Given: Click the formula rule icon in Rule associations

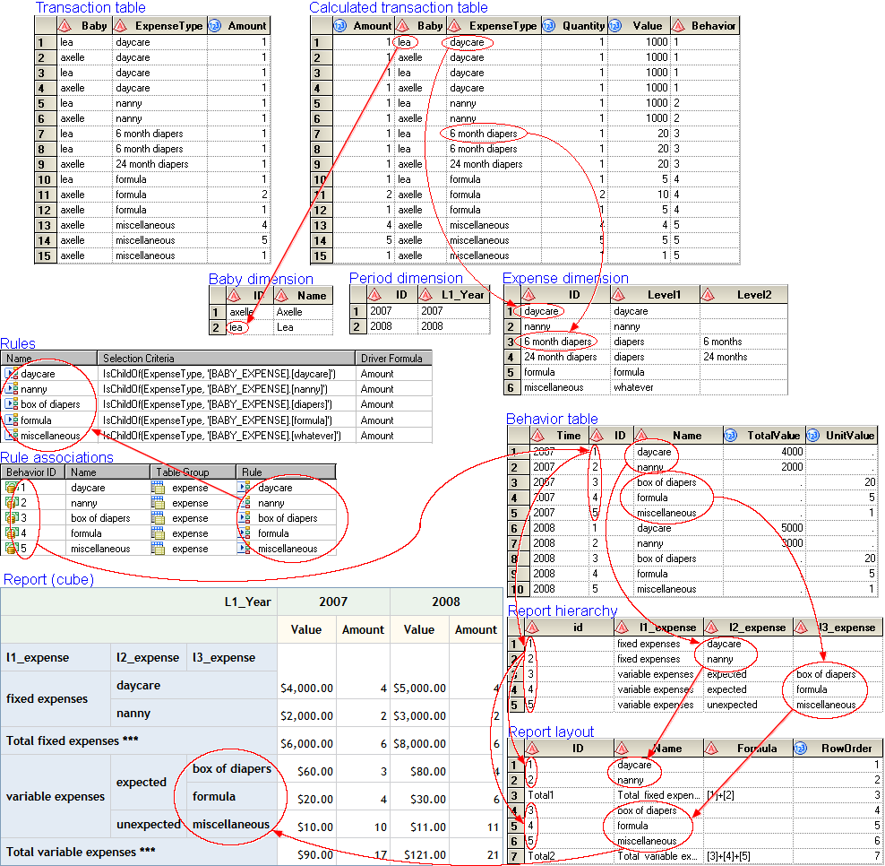Looking at the screenshot, I should coord(245,533).
